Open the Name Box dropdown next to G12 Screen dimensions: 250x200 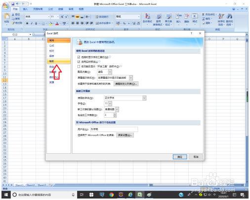pyautogui.click(x=30, y=34)
